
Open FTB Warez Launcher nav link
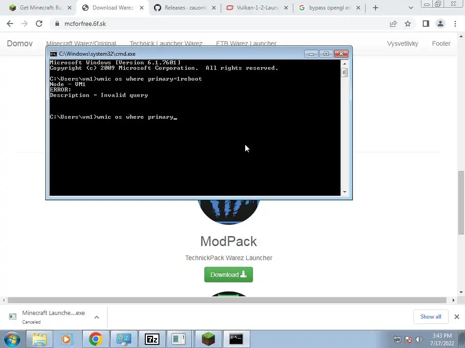[246, 43]
